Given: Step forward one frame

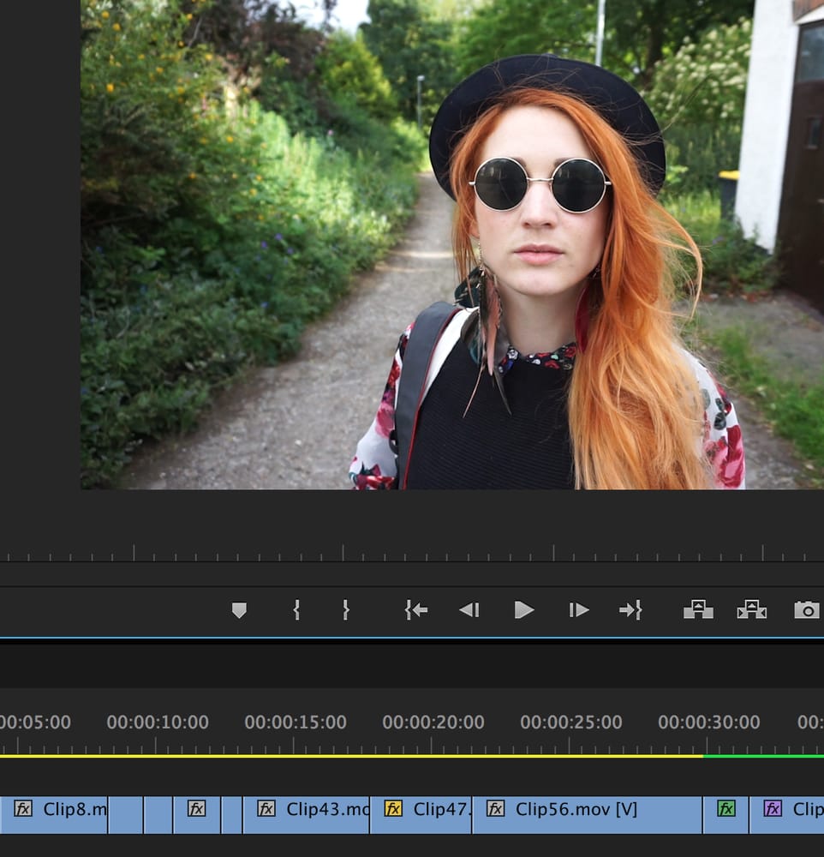Looking at the screenshot, I should (x=579, y=610).
